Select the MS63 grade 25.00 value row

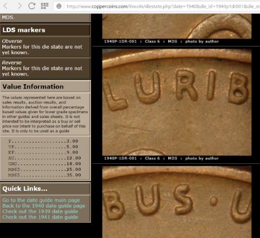coord(45,170)
